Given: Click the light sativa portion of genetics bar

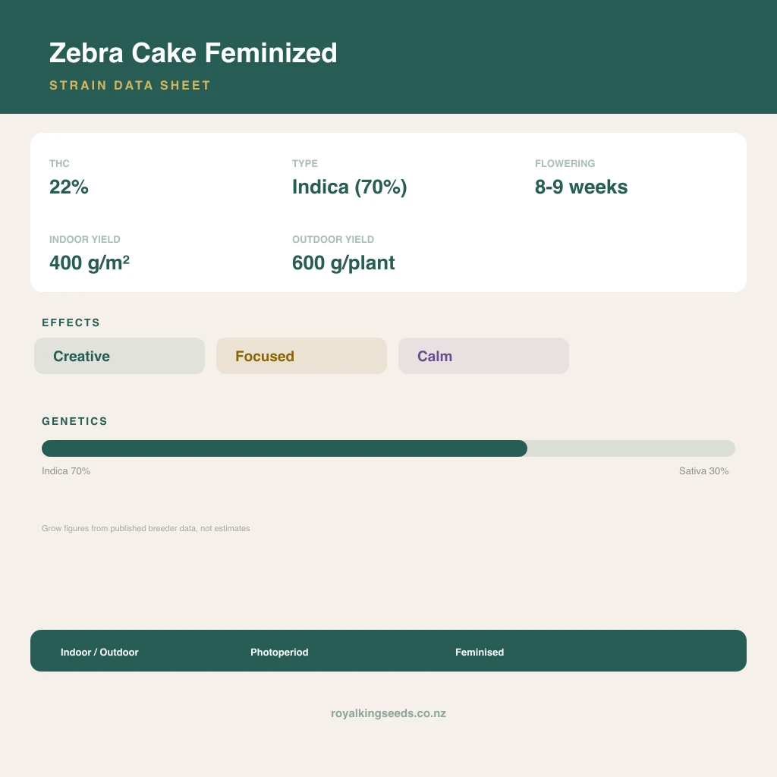Looking at the screenshot, I should tap(631, 448).
